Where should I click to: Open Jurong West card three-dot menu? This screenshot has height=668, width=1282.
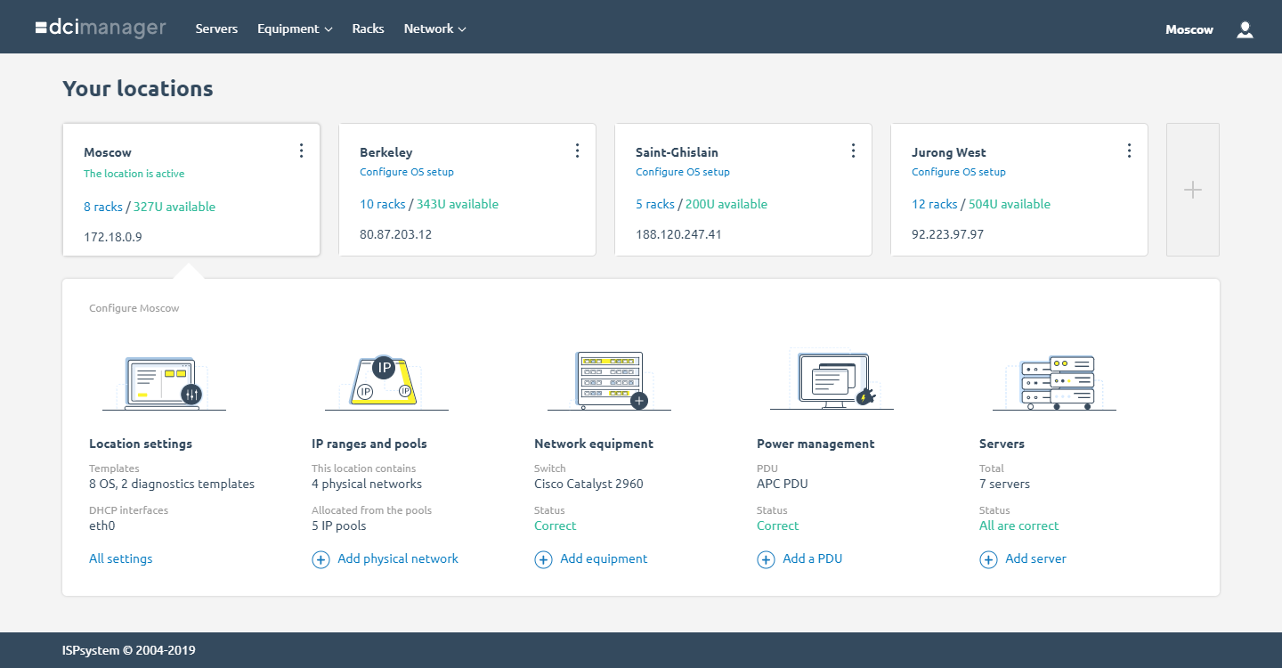[x=1129, y=151]
